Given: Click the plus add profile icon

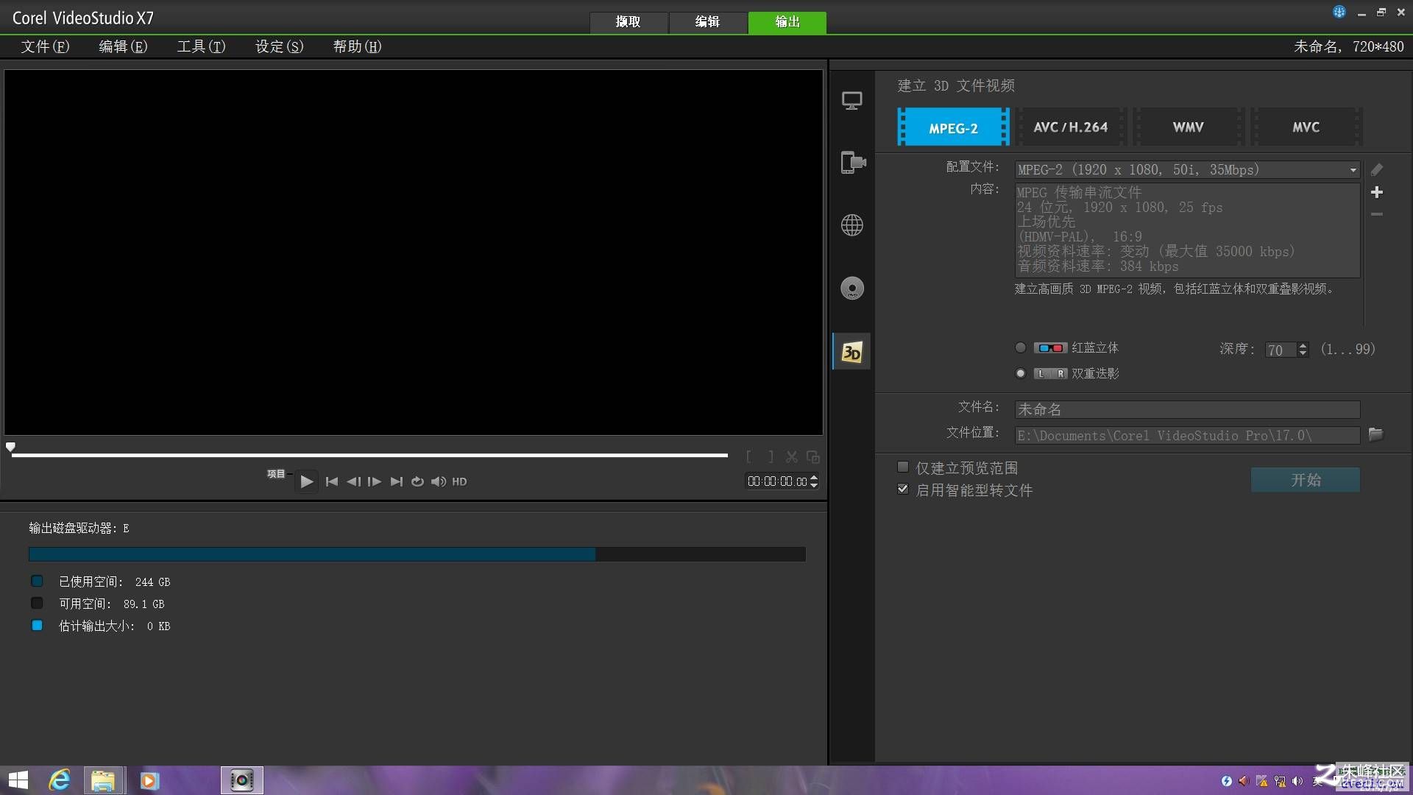Looking at the screenshot, I should point(1376,192).
